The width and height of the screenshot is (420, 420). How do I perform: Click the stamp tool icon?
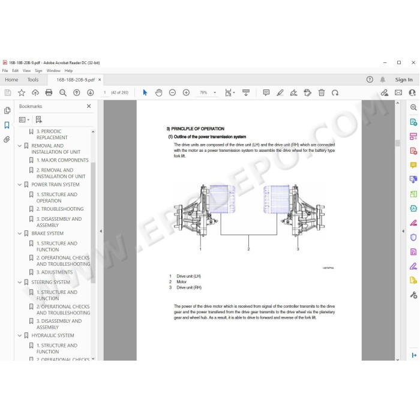click(307, 92)
